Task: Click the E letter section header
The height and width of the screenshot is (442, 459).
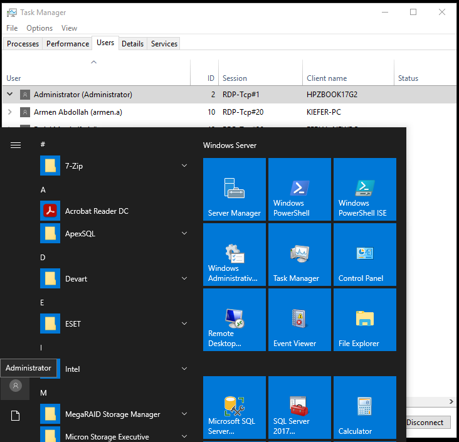Action: coord(42,302)
